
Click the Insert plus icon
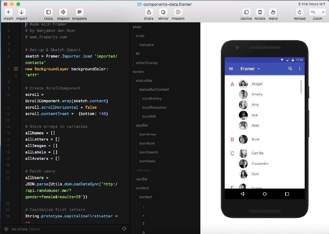click(x=9, y=12)
